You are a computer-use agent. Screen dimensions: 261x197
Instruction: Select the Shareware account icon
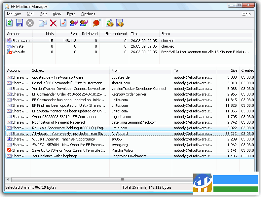point(9,40)
